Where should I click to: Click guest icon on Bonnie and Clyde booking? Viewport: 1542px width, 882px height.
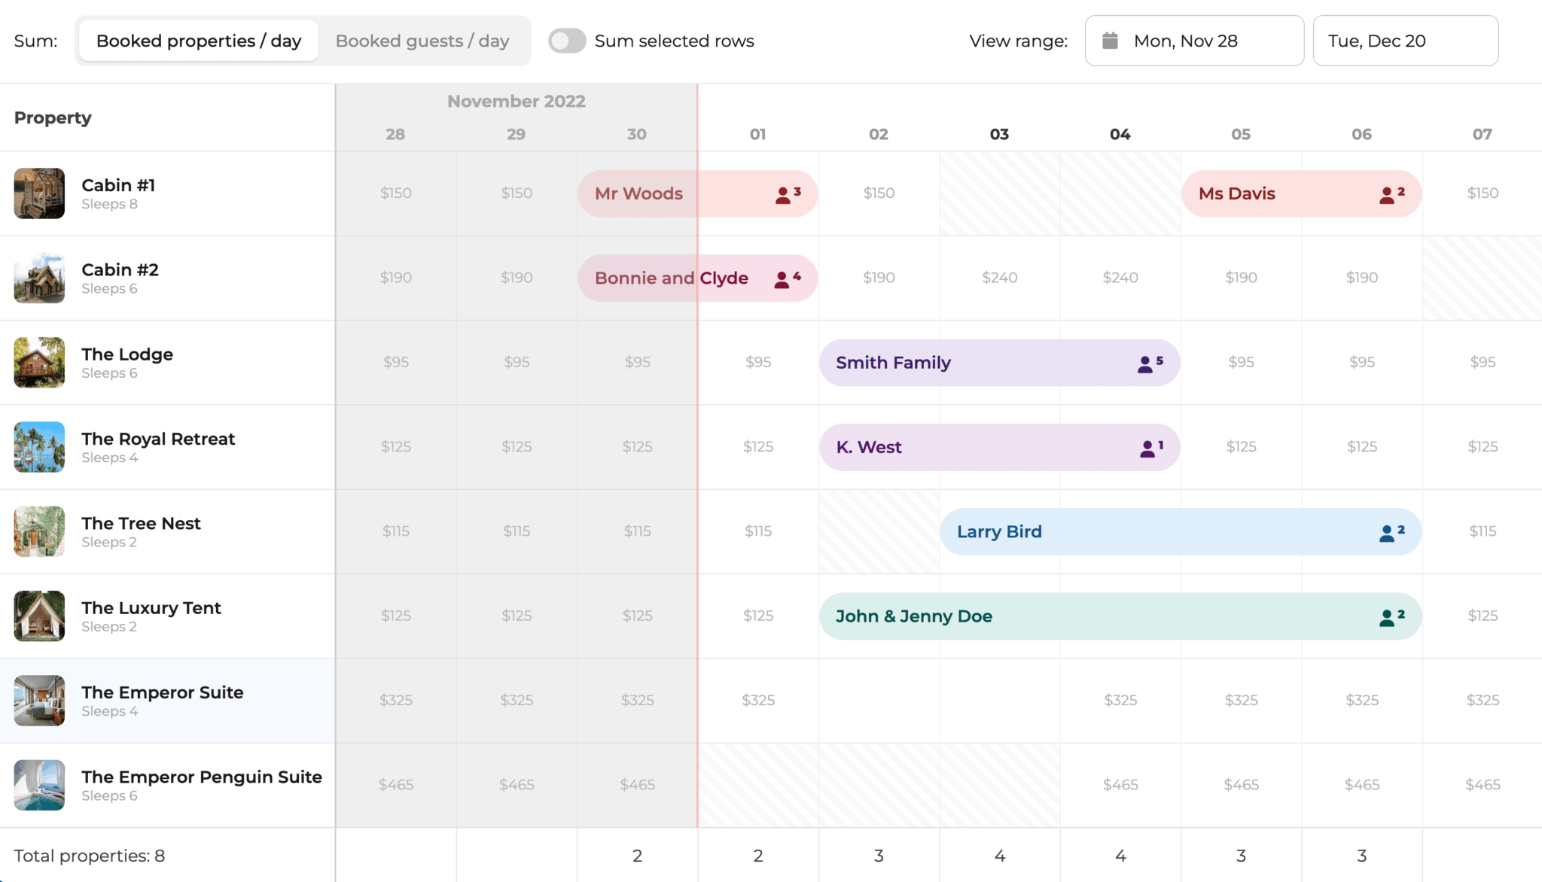782,279
